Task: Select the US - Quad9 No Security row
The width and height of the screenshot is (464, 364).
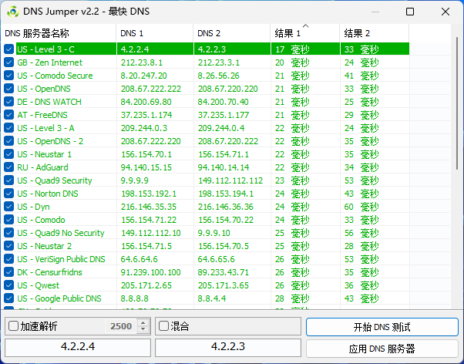Action: coord(207,233)
